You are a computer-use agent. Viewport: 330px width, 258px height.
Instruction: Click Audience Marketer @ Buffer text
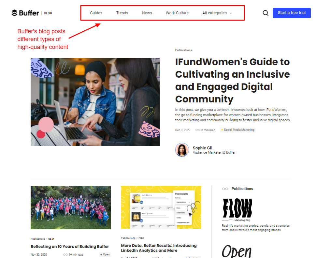click(x=214, y=152)
